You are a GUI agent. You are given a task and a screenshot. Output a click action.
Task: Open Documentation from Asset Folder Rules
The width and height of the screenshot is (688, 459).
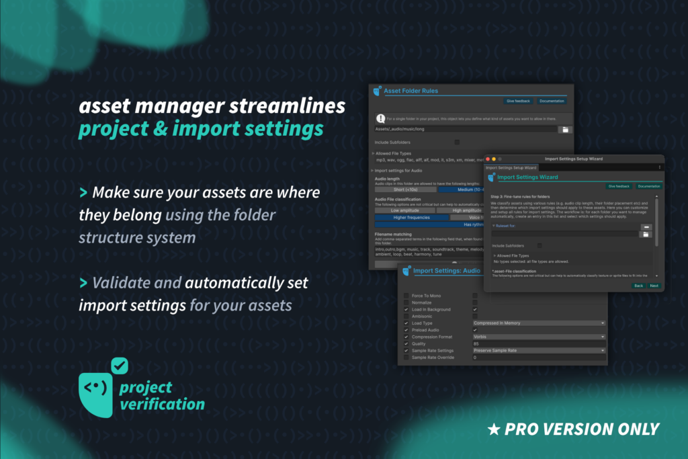coord(552,101)
